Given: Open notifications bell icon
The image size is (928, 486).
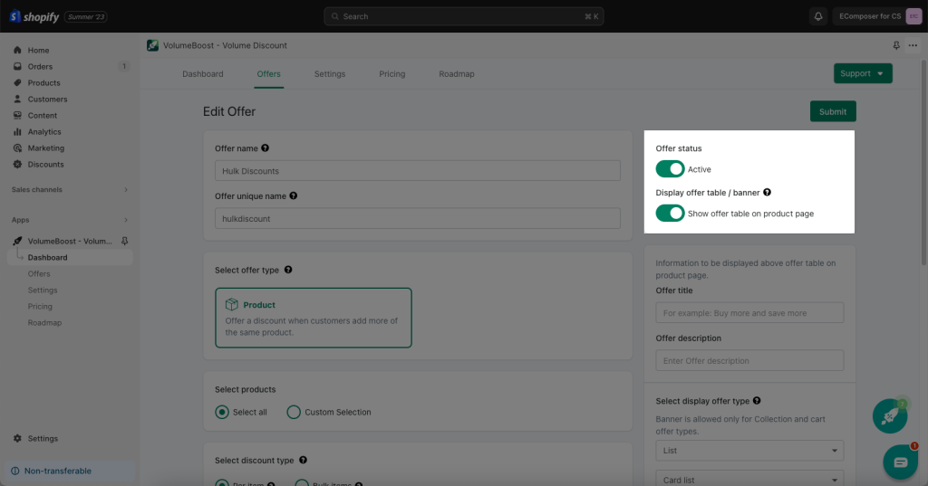Looking at the screenshot, I should pyautogui.click(x=818, y=16).
